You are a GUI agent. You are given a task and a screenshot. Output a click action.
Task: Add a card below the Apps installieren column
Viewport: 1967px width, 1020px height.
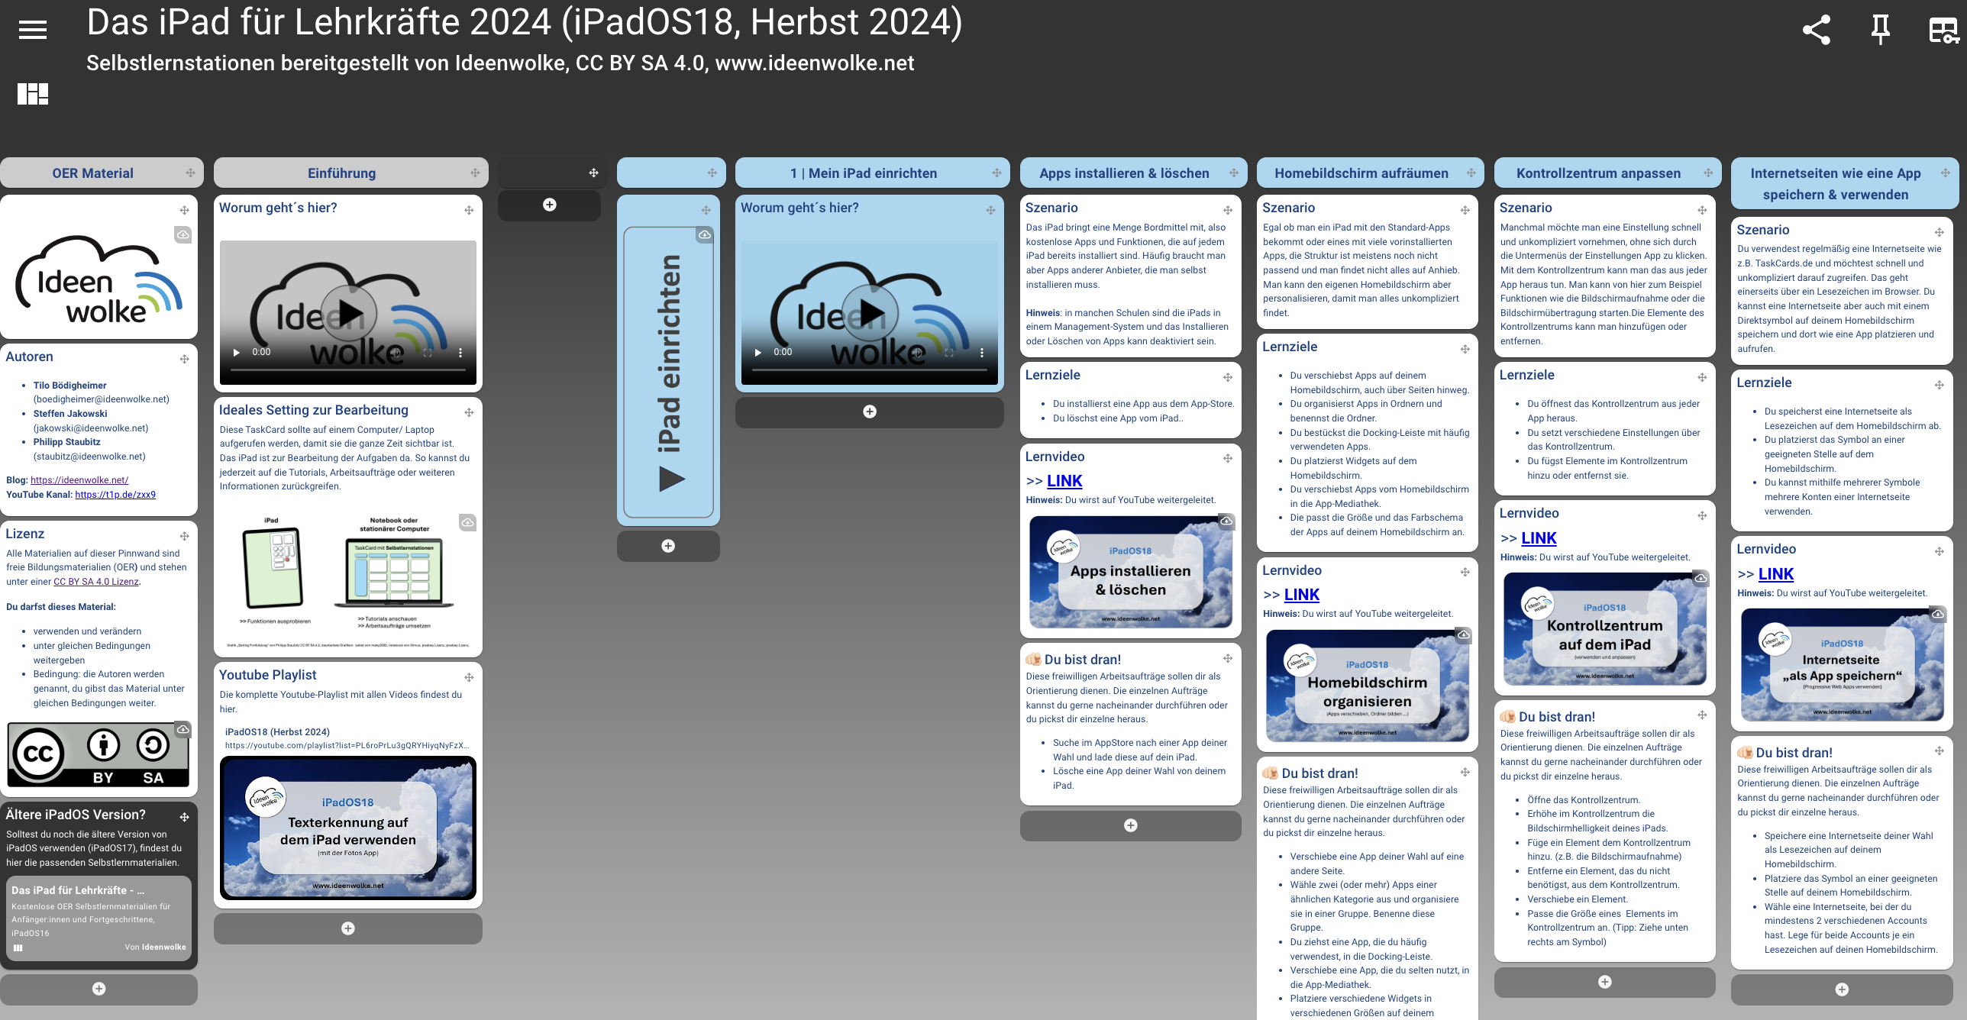(x=1130, y=825)
